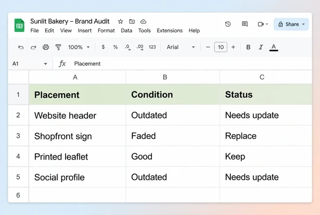
Task: Open the Data menu
Action: (126, 30)
